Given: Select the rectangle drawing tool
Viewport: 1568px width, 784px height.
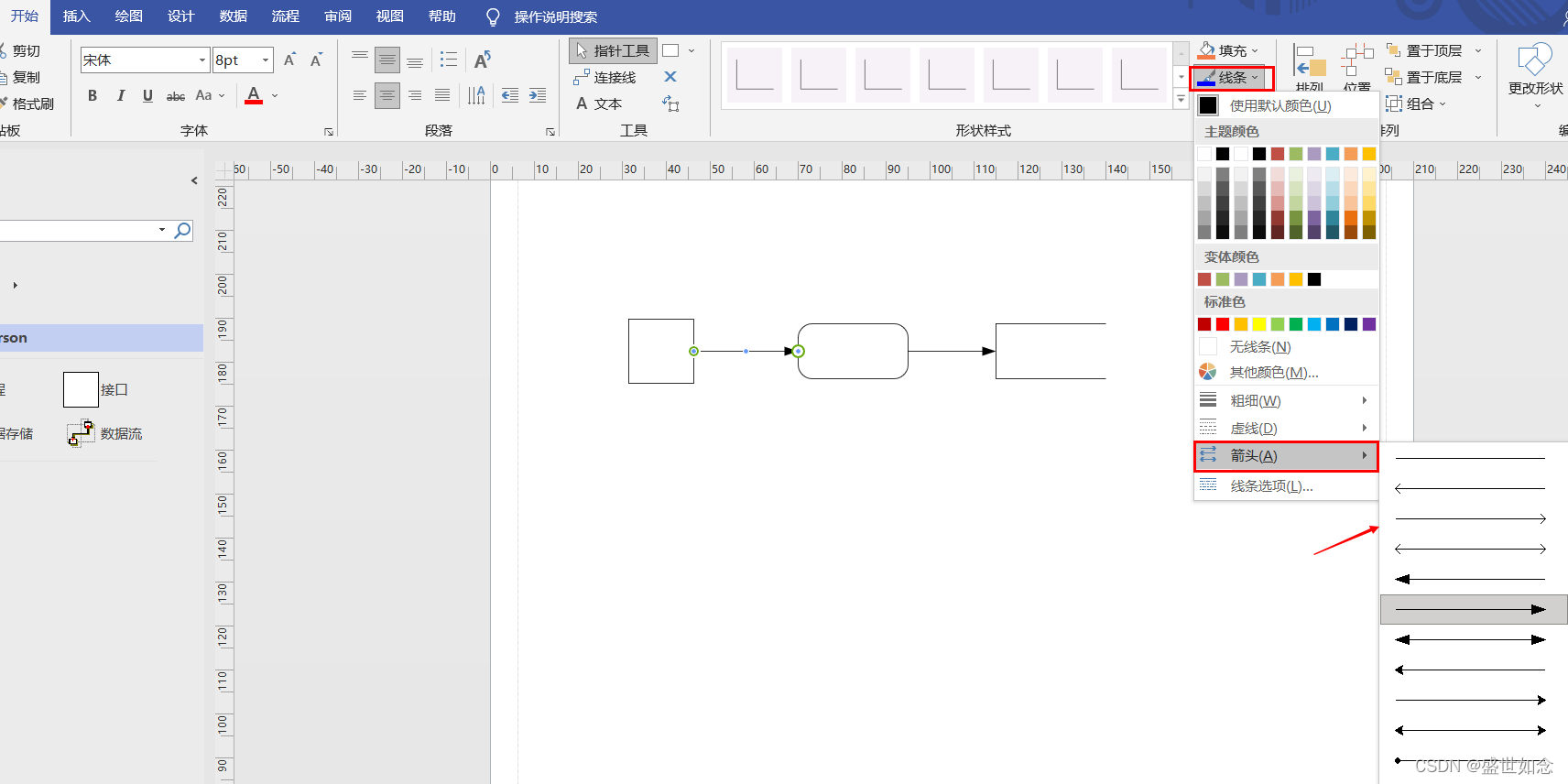Looking at the screenshot, I should coord(670,51).
